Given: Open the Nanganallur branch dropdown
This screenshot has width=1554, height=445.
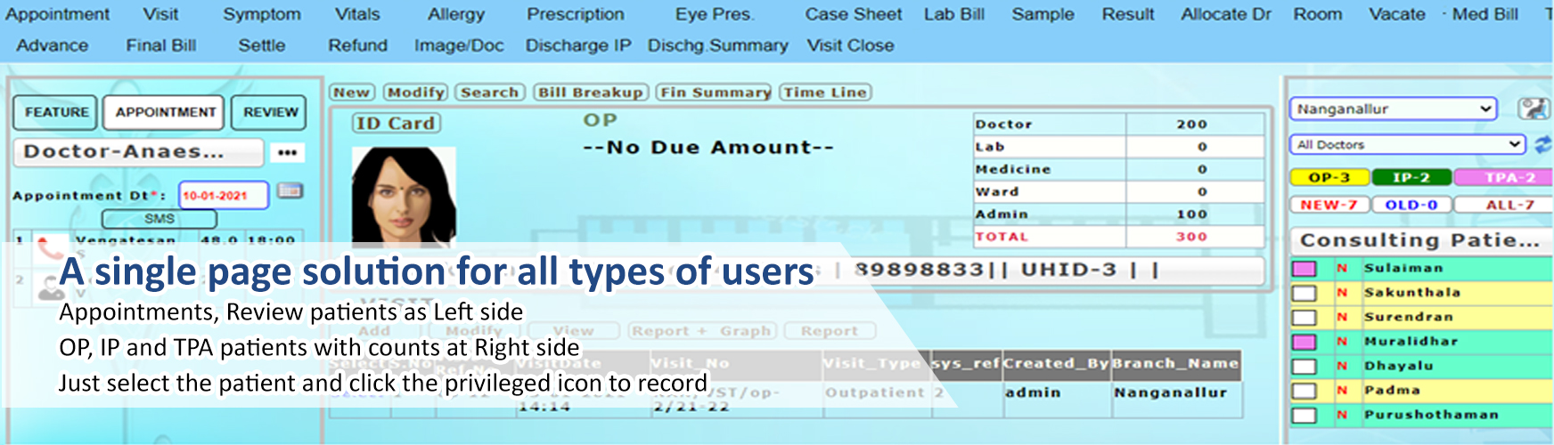Looking at the screenshot, I should (x=1391, y=109).
